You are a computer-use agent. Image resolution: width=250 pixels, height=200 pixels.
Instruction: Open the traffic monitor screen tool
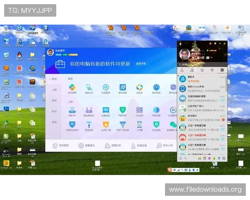pyautogui.click(x=106, y=112)
